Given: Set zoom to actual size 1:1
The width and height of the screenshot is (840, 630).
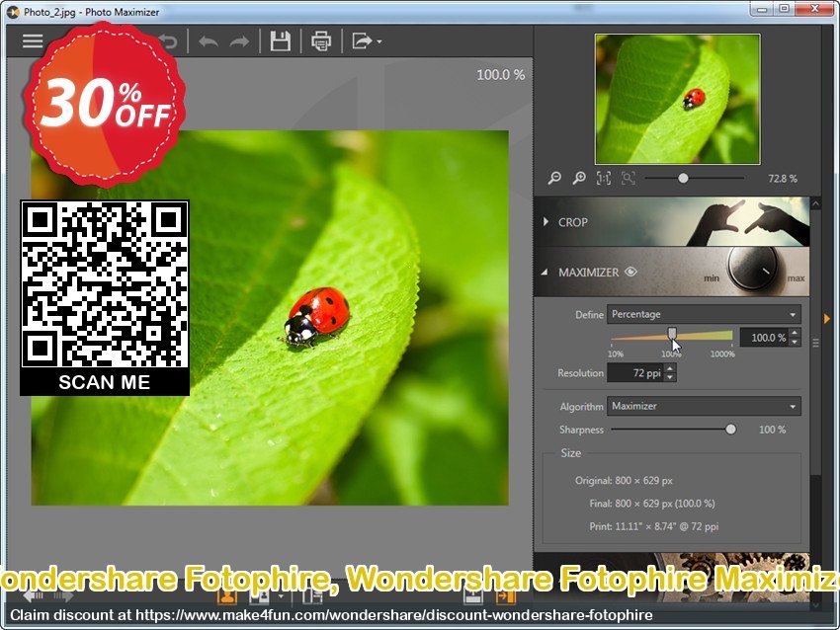Looking at the screenshot, I should click(604, 178).
